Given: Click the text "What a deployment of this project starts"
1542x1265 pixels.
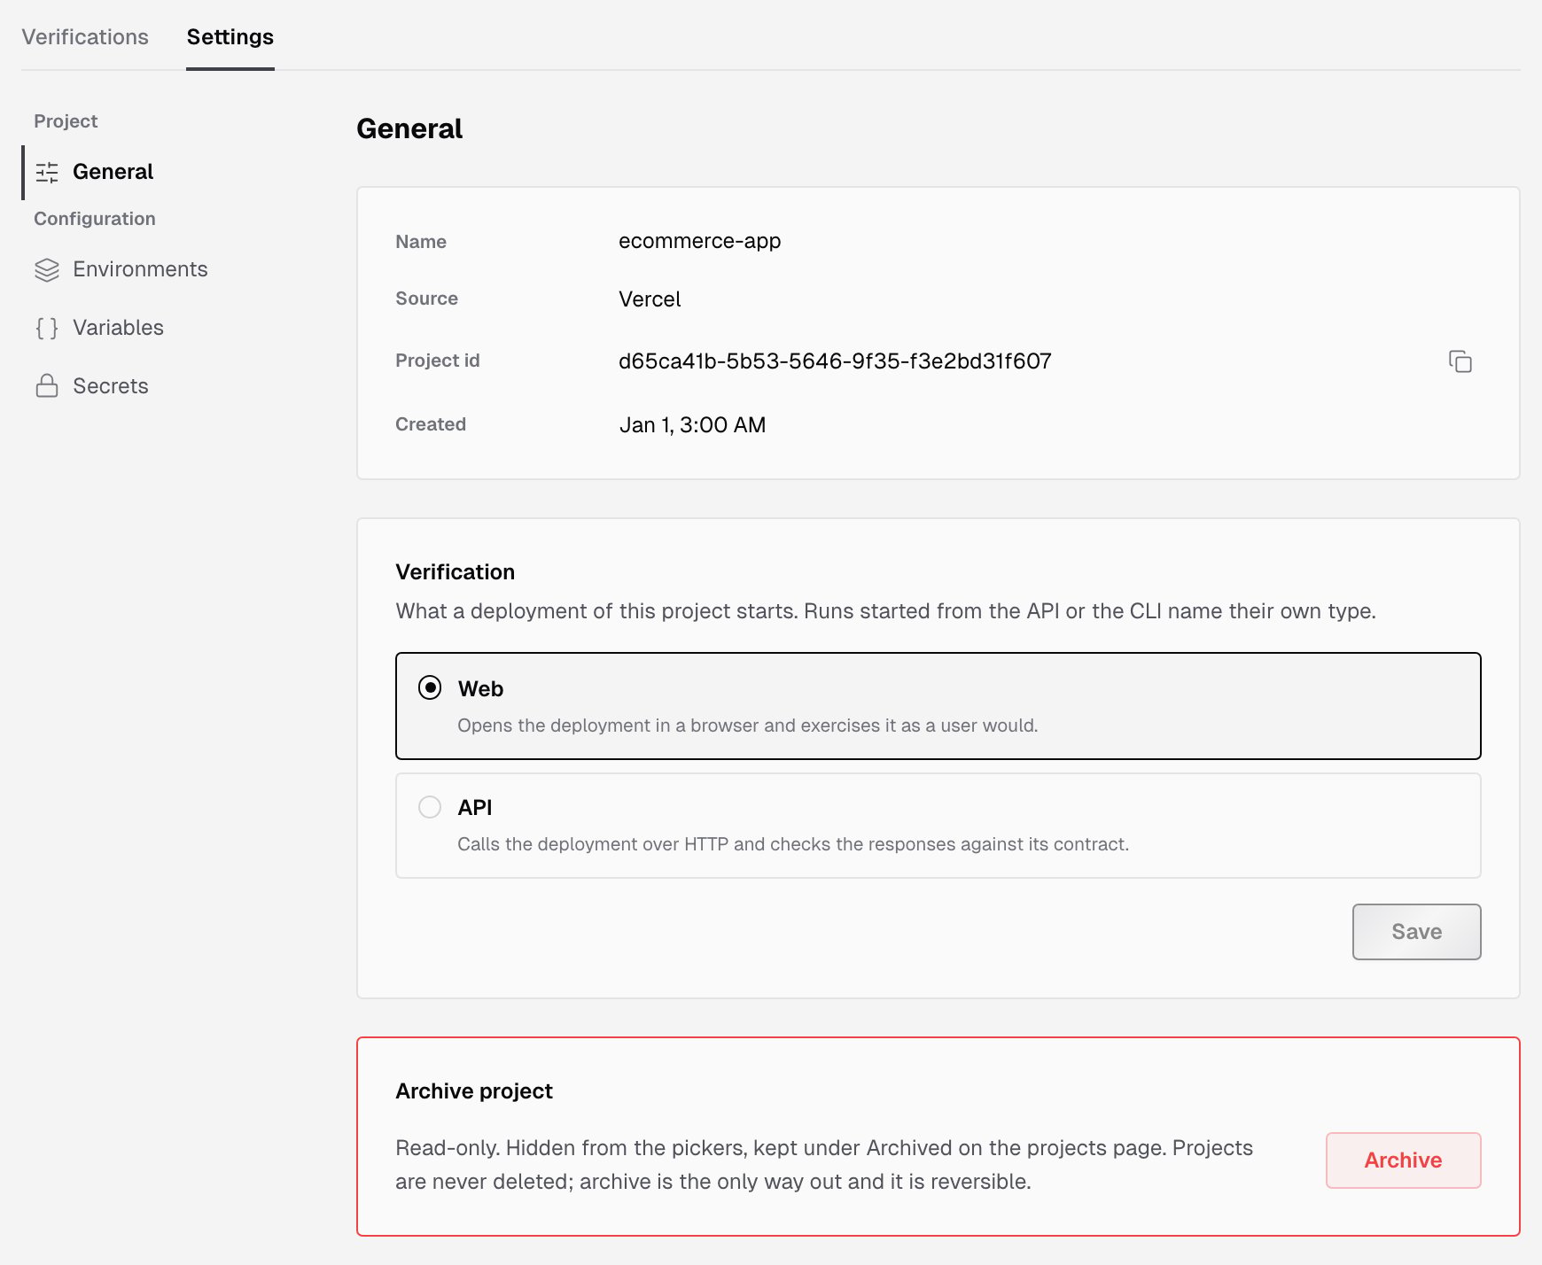Looking at the screenshot, I should coord(885,611).
